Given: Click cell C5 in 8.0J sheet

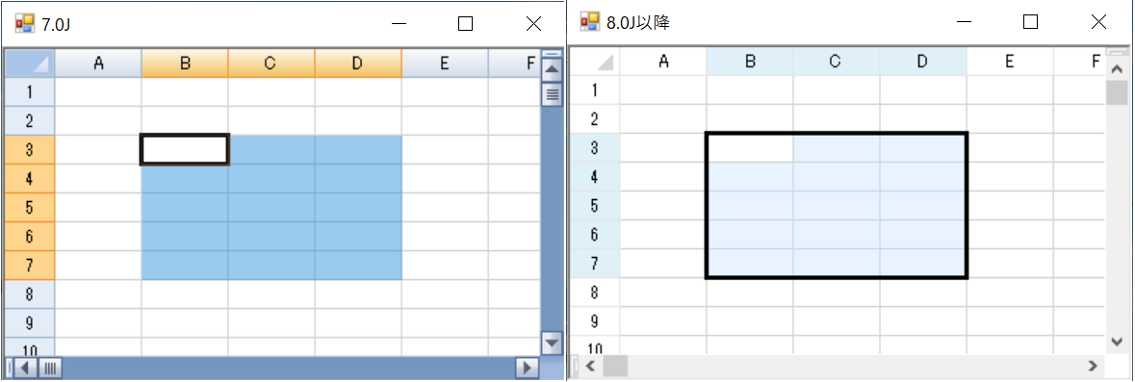Looking at the screenshot, I should (836, 206).
